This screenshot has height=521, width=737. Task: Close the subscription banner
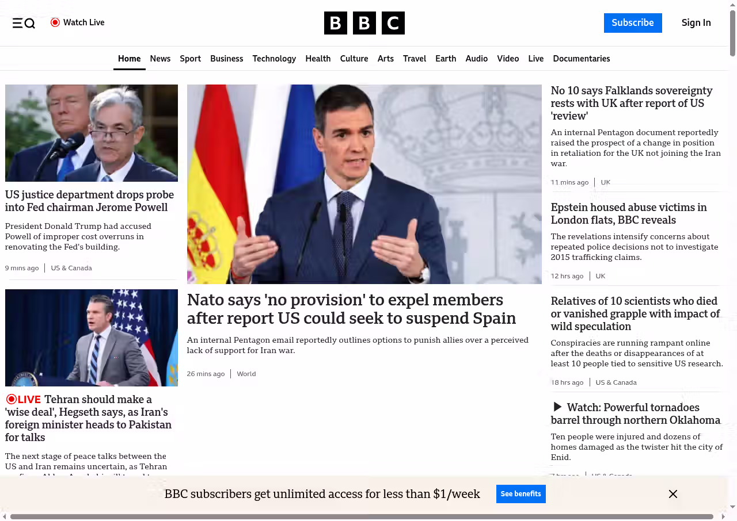pyautogui.click(x=673, y=494)
